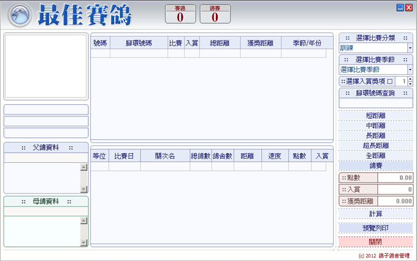Sort by 距離 column header in lower table

point(248,156)
